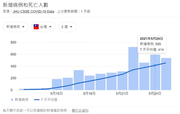Image resolution: width=180 pixels, height=114 pixels.
Task: Click the 5月21日 axis label
Action: click(x=122, y=94)
